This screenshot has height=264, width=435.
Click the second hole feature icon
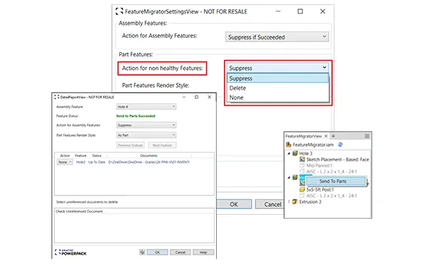(295, 178)
